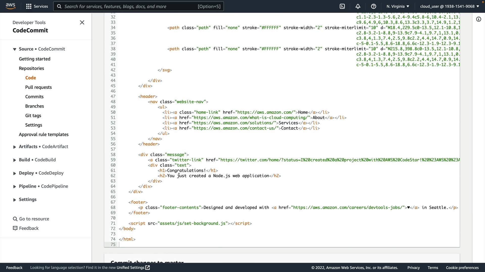Collapse the Source CodeCommit section
Viewport: 485px width, 272px height.
(14, 49)
